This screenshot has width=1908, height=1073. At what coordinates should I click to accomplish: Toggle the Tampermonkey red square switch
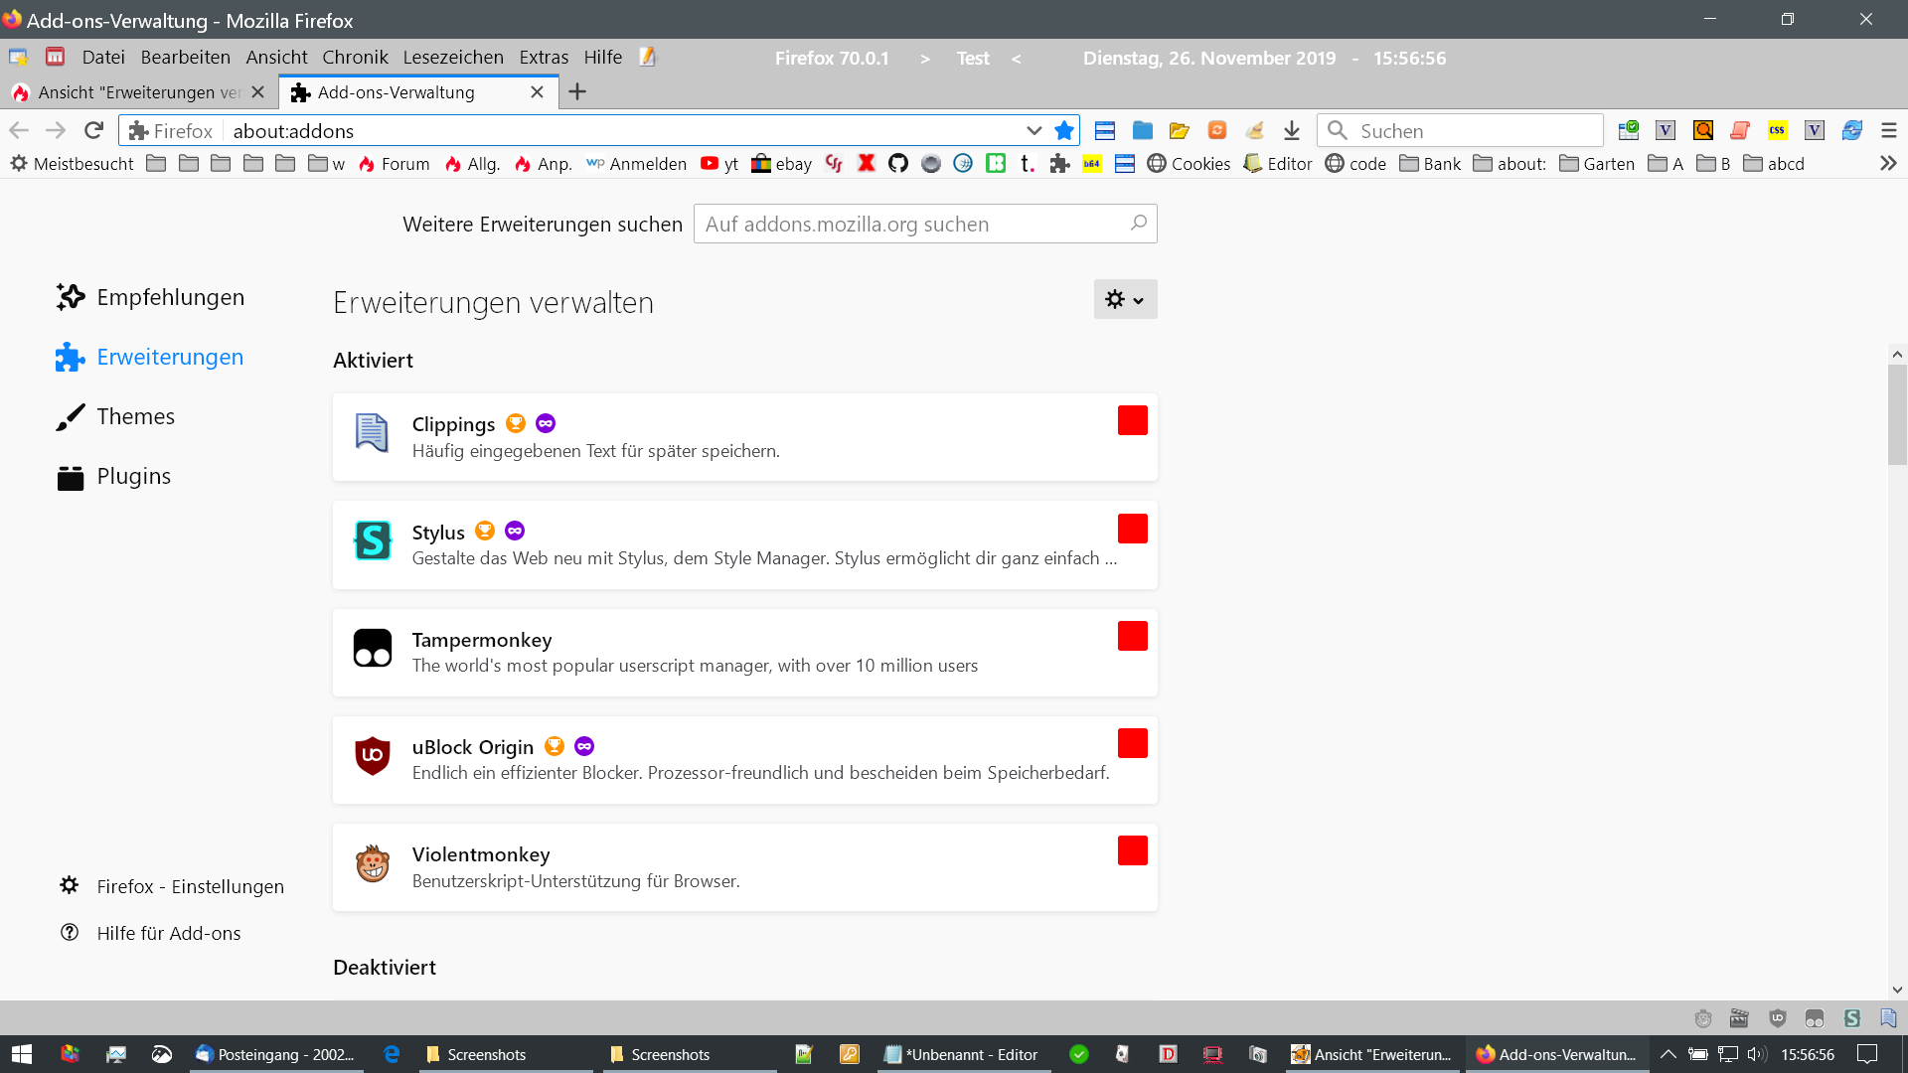1132,636
